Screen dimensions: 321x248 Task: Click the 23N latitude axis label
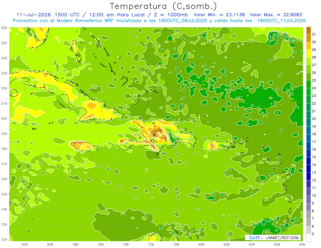pos(4,73)
